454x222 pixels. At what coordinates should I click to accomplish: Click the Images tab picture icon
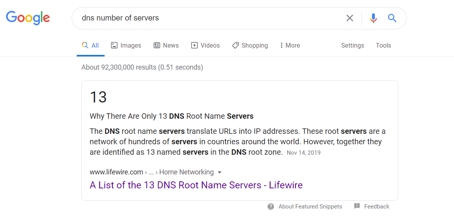pyautogui.click(x=114, y=45)
